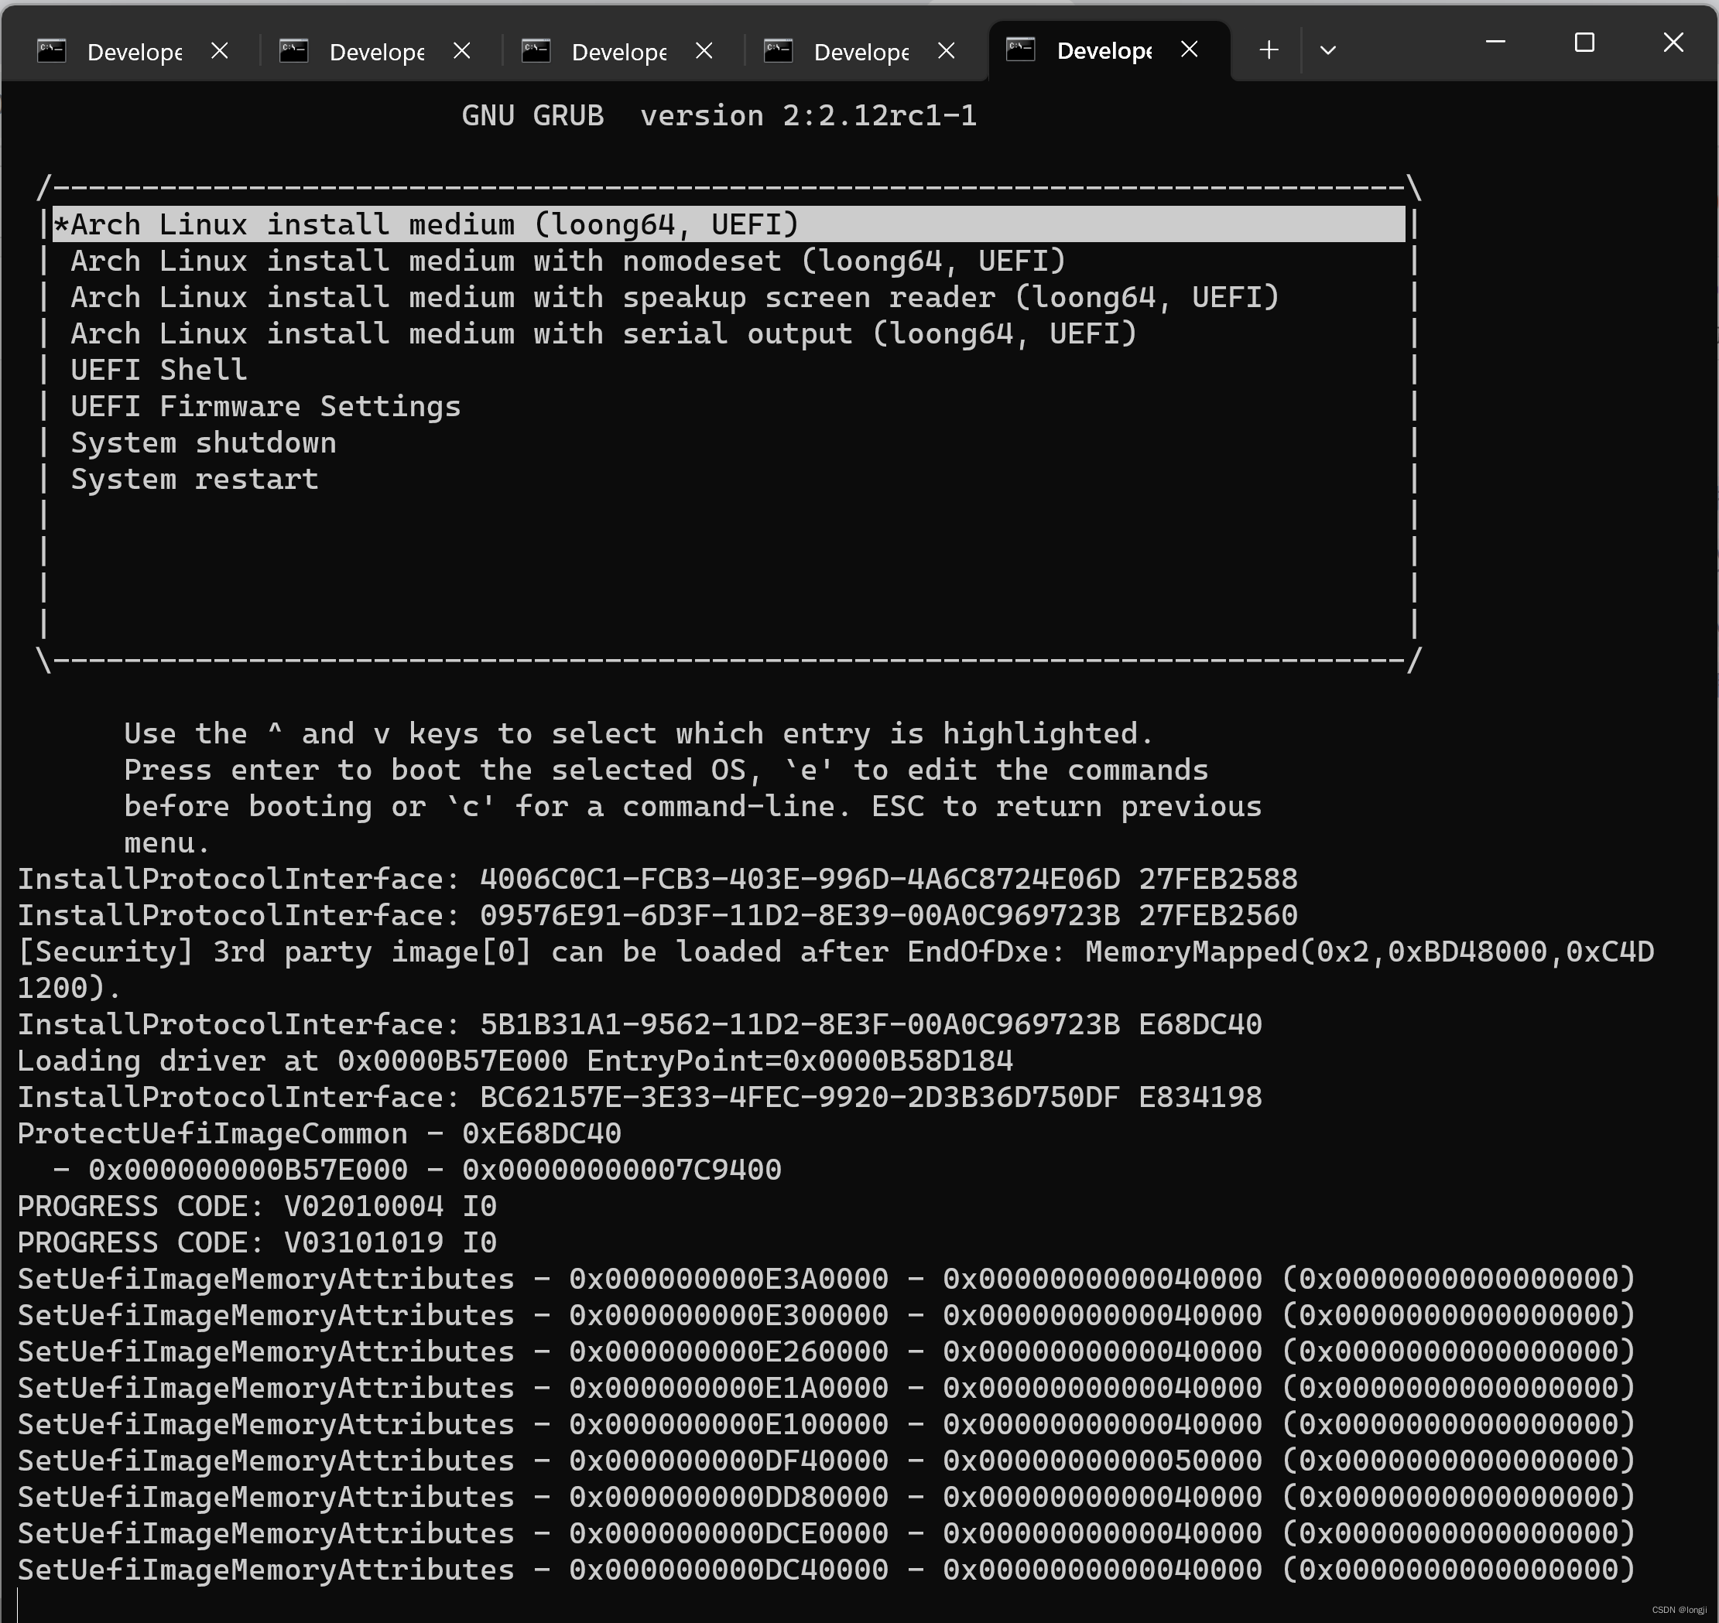Close the second Develope tab

[x=462, y=51]
